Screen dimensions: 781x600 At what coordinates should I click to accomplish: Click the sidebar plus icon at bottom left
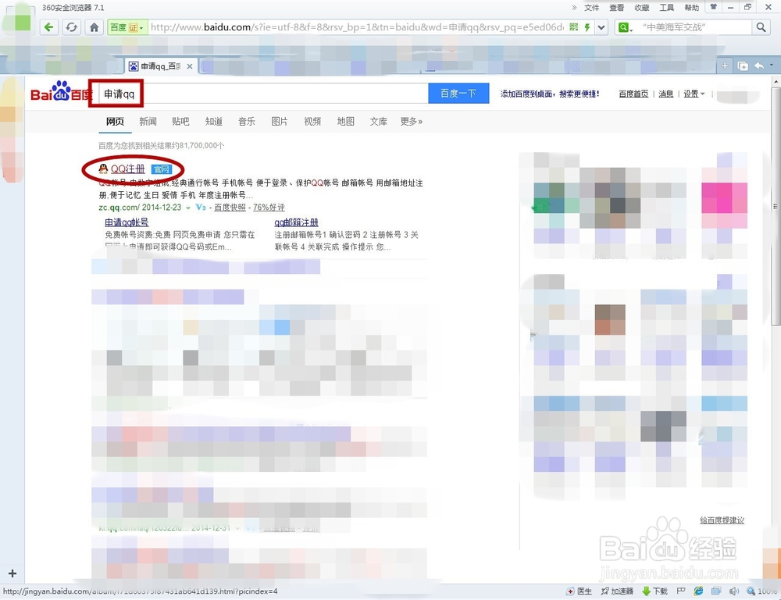(x=12, y=573)
